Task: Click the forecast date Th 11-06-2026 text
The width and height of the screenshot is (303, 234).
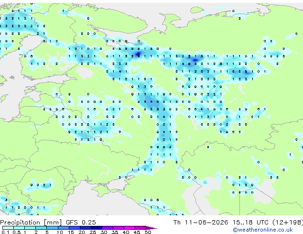Action: click(201, 223)
